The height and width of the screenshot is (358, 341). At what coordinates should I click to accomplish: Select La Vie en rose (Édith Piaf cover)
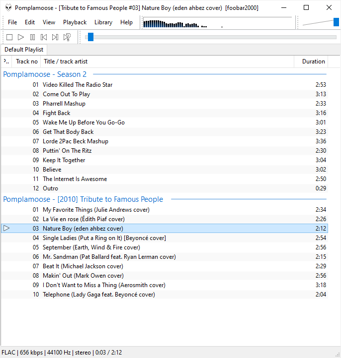(x=165, y=219)
